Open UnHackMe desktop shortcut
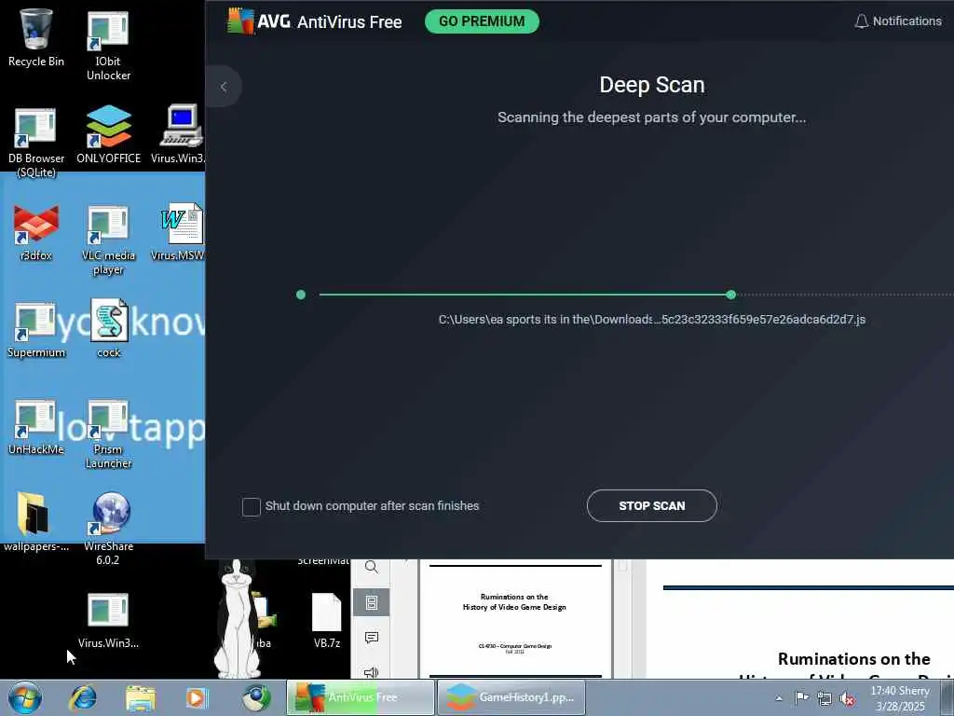 point(36,426)
